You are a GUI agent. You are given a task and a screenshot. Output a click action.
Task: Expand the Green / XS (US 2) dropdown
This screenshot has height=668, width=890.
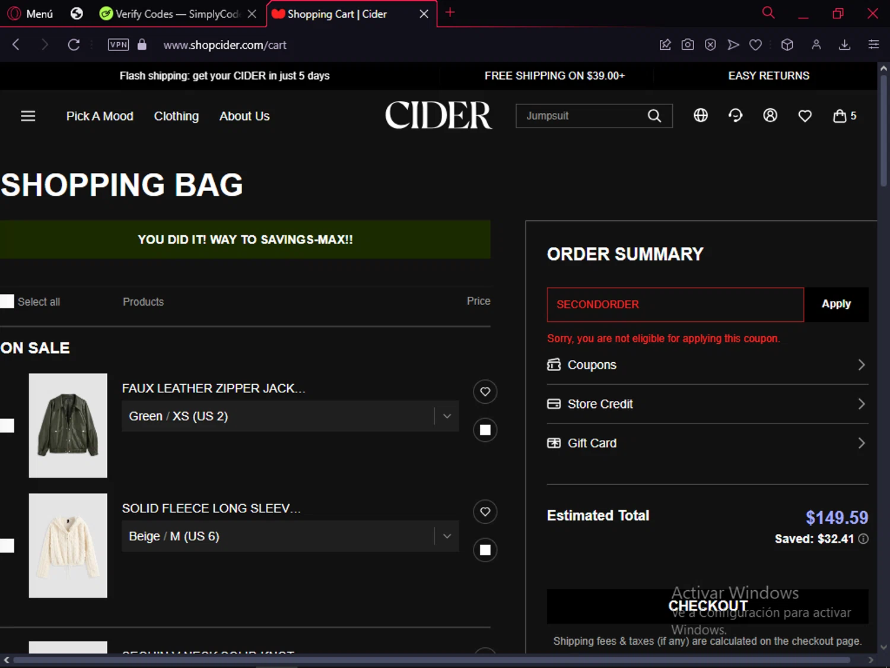coord(290,416)
